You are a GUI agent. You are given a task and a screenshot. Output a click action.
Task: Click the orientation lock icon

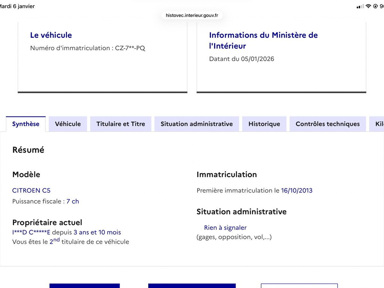375,6
